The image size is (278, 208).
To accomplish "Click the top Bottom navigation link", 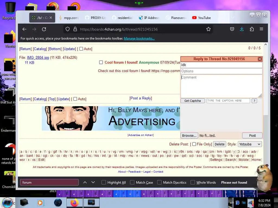I will pyautogui.click(x=55, y=49).
